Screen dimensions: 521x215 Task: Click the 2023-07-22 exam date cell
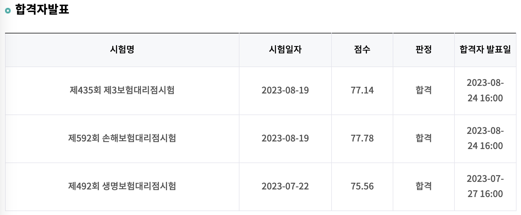point(285,186)
